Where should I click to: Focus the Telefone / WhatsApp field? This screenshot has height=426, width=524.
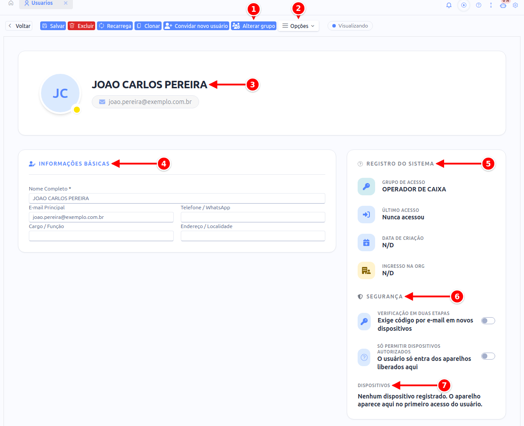[253, 217]
